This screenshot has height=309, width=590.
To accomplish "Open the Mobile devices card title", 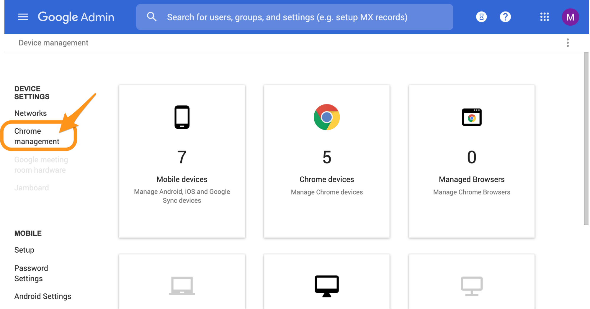I will coord(182,179).
